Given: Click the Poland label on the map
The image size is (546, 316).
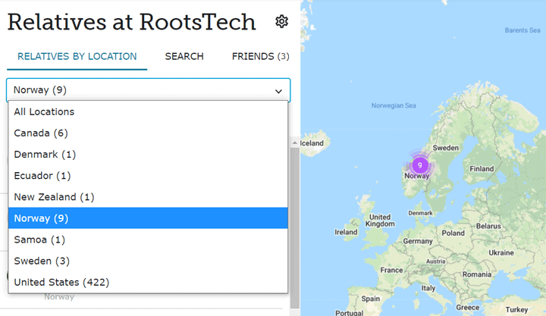Looking at the screenshot, I should [x=453, y=233].
